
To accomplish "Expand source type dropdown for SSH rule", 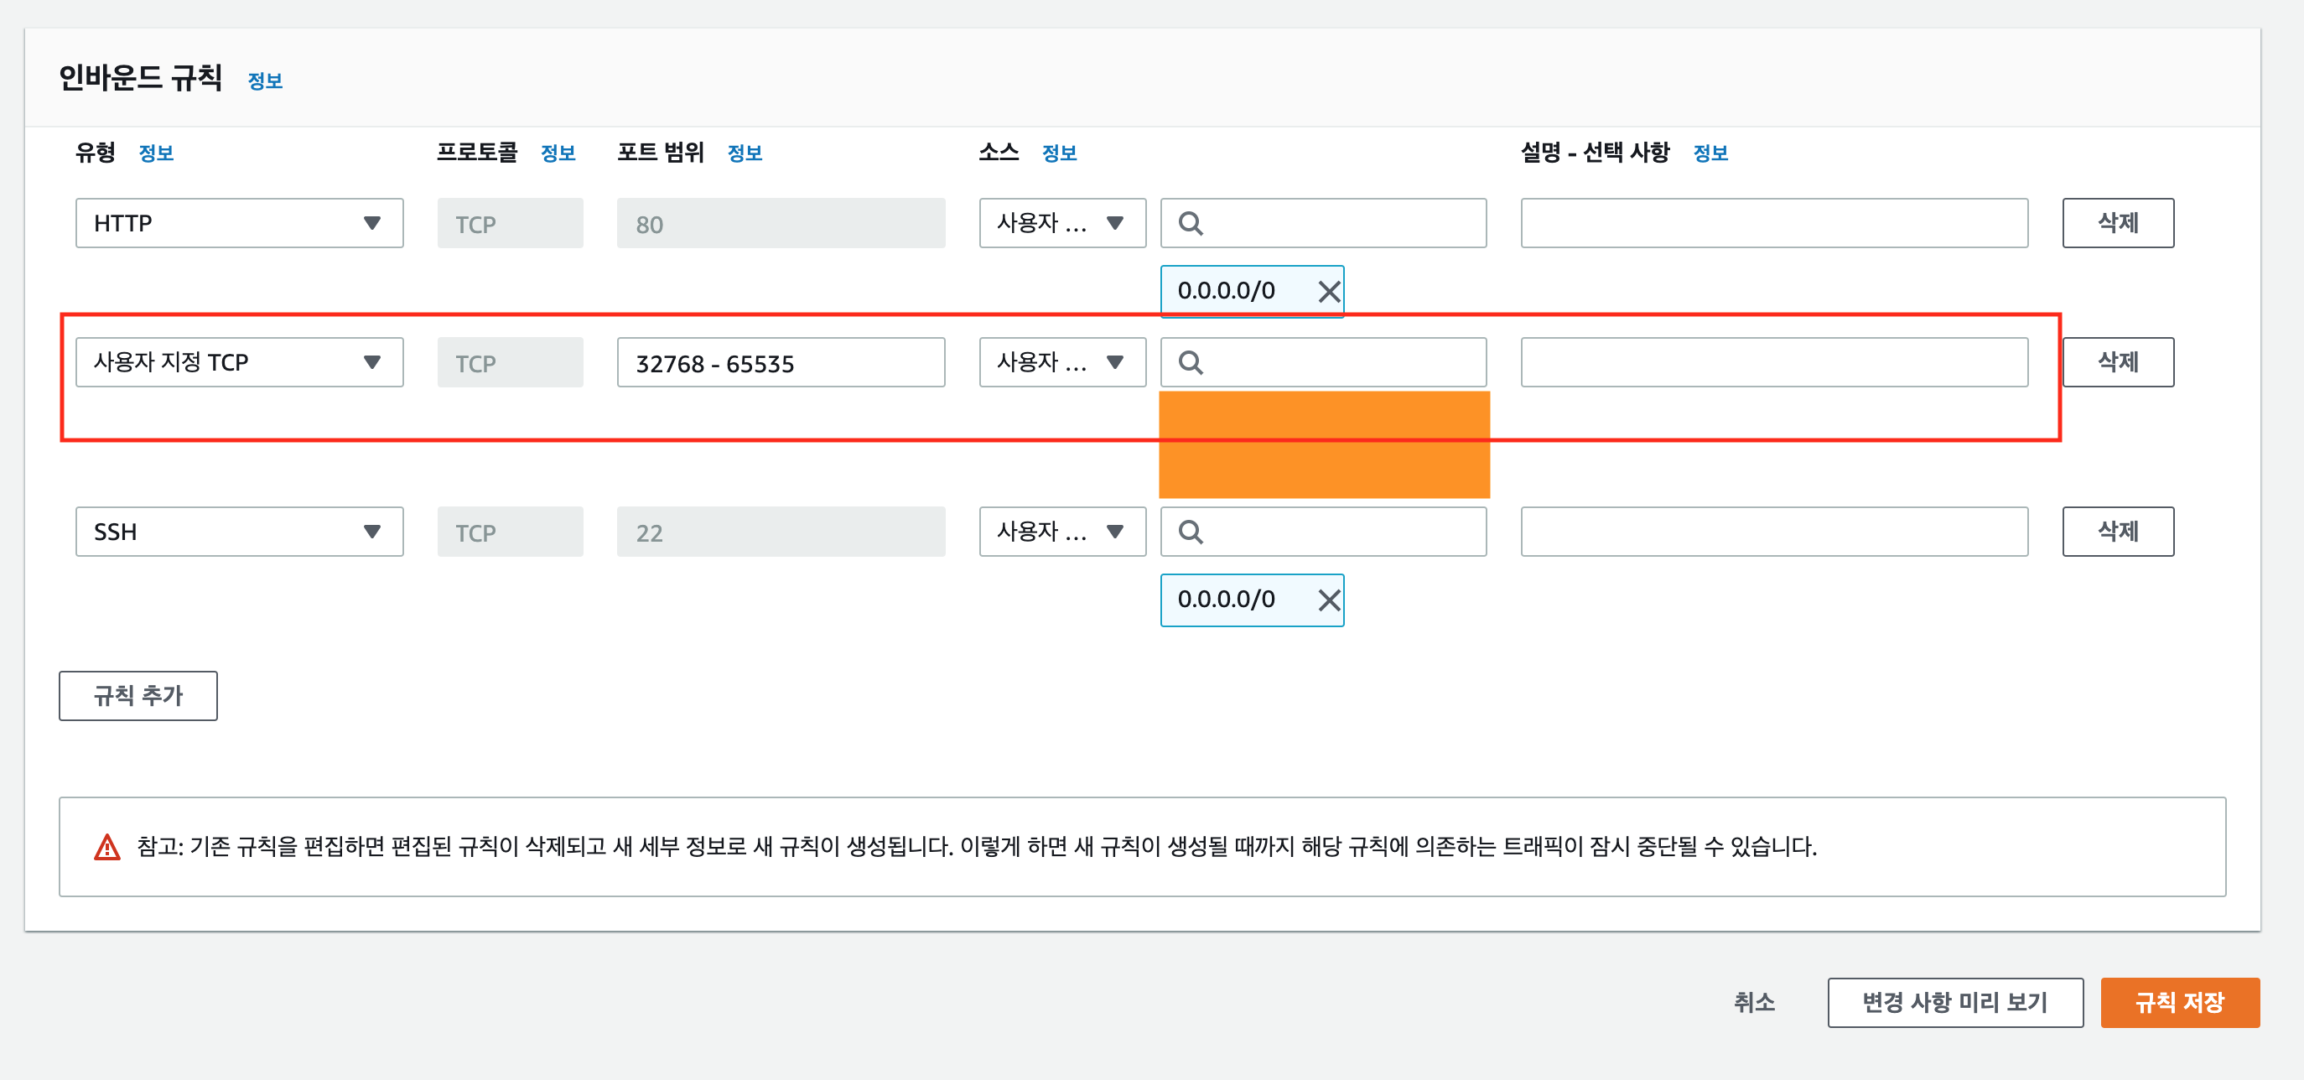I will (1061, 532).
